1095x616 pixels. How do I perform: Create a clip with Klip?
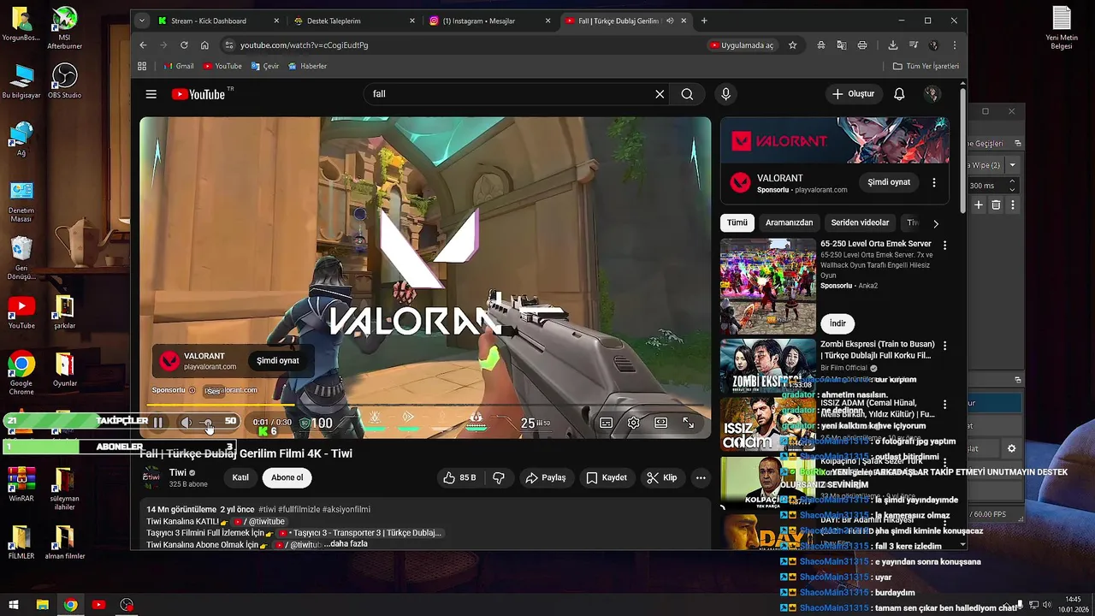click(662, 477)
